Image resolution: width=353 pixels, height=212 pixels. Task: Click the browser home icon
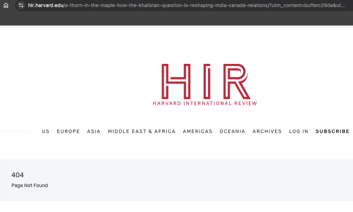6,6
